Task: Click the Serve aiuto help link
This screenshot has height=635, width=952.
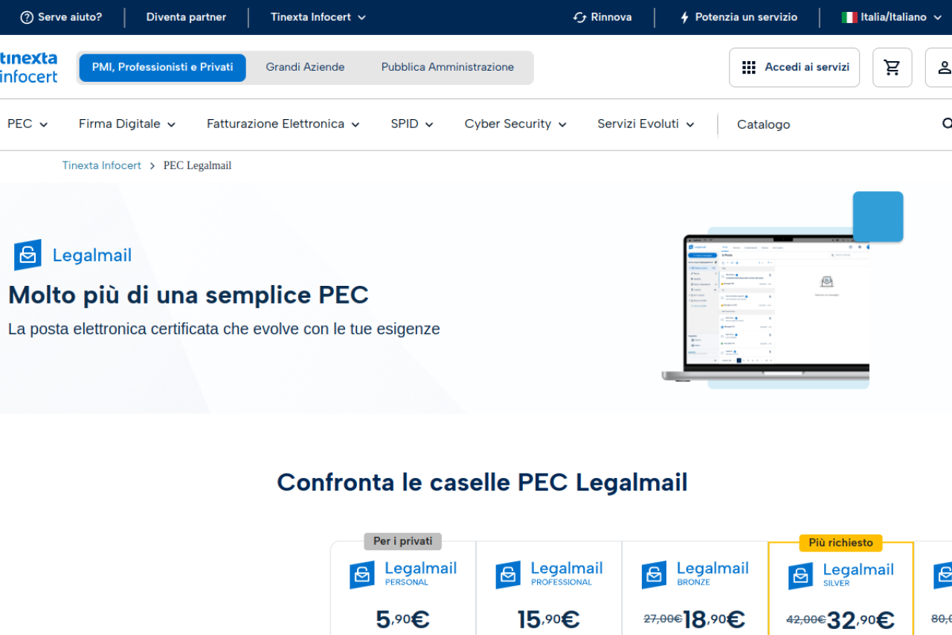Action: click(61, 17)
